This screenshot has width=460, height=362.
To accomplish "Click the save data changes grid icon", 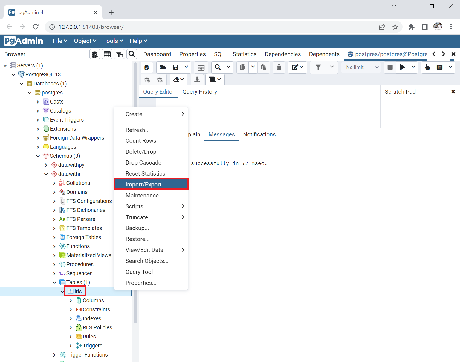I will (201, 67).
